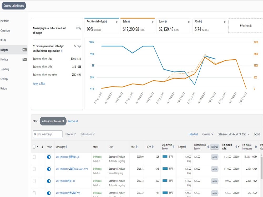The height and width of the screenshot is (197, 263).
Task: Click info icon in ROAS column header
Action: click(x=153, y=147)
